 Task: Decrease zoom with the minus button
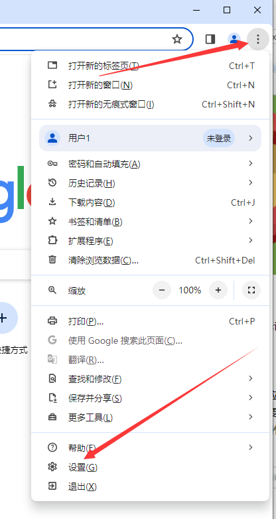[x=162, y=290]
